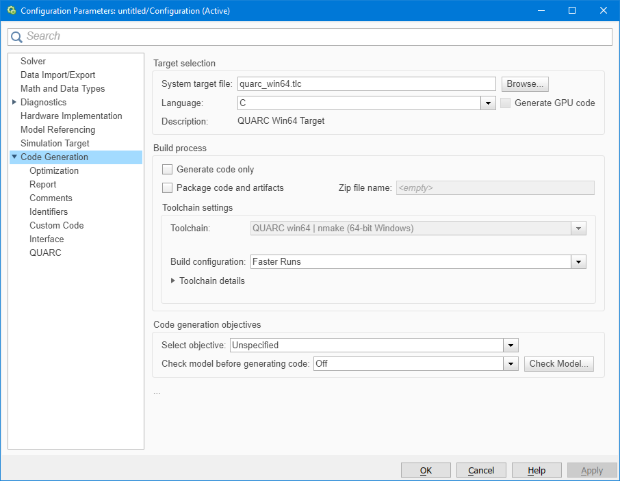Expand the Diagnostics tree node

14,102
